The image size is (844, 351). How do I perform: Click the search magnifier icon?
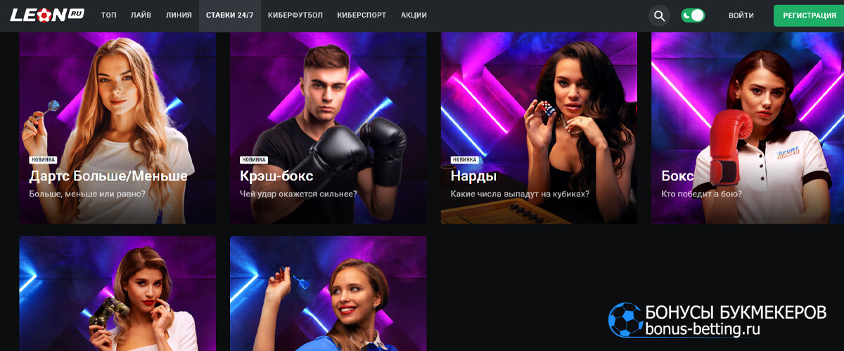tap(659, 15)
